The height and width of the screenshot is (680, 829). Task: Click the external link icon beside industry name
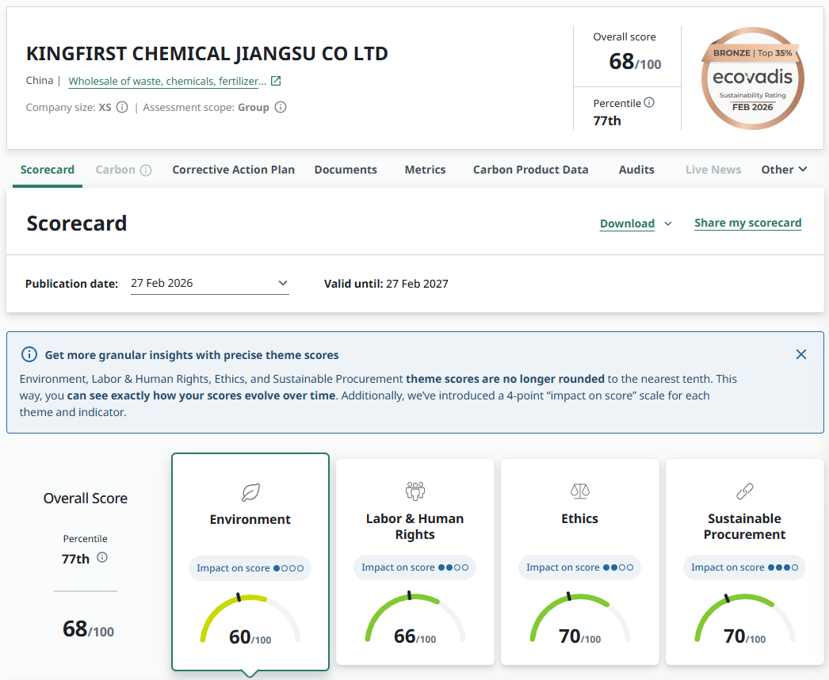(x=276, y=81)
